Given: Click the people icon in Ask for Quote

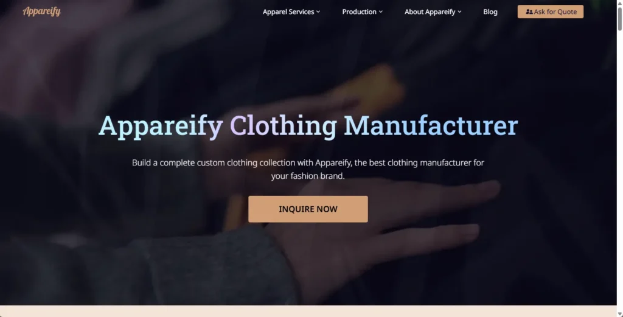Looking at the screenshot, I should pyautogui.click(x=529, y=12).
